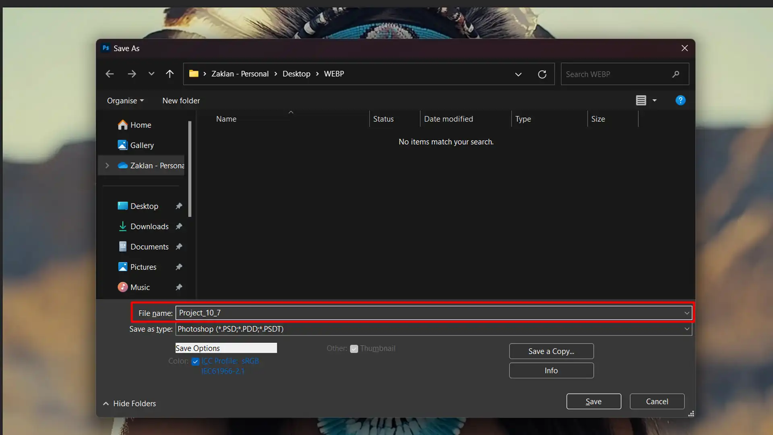Click the Photoshop PS icon in dialog
Image resolution: width=773 pixels, height=435 pixels.
(x=105, y=48)
